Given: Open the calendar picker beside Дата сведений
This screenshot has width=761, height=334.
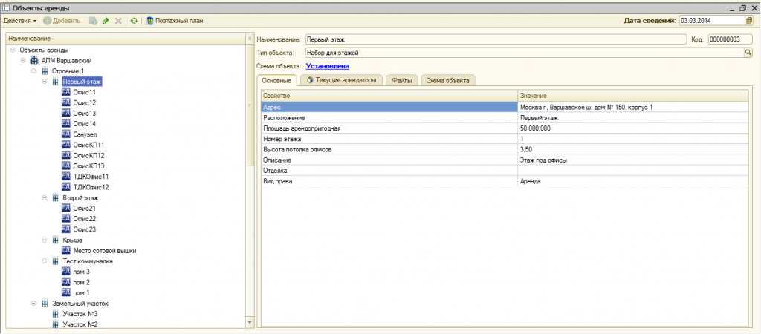Looking at the screenshot, I should pos(748,21).
